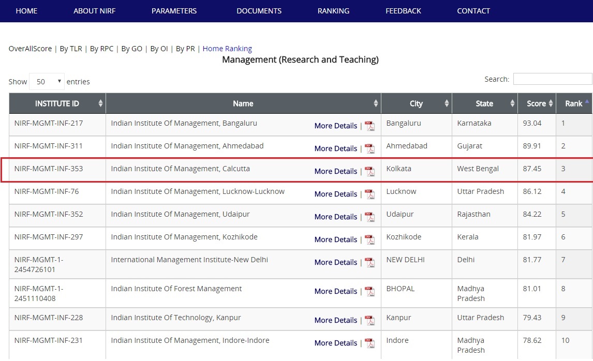
Task: Sort the table by City column
Action: [x=417, y=103]
